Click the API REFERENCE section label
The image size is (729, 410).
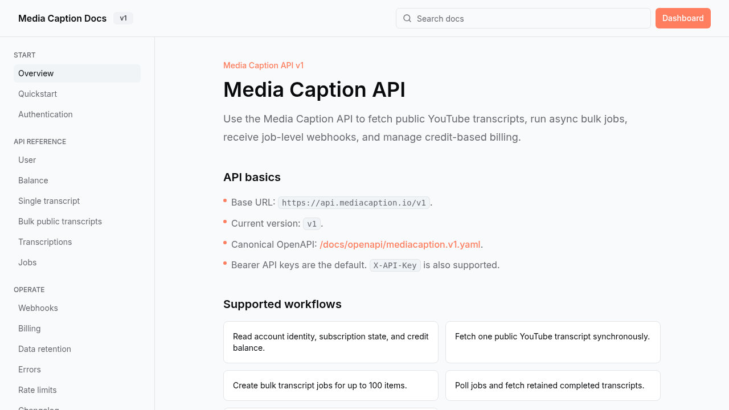[40, 142]
